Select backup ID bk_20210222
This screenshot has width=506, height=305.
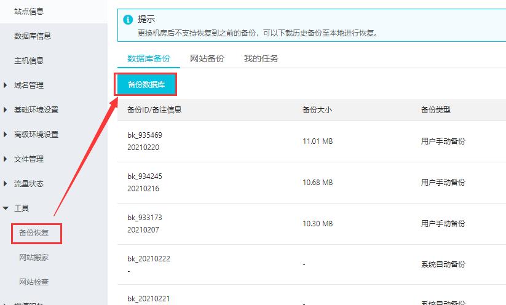pos(148,259)
